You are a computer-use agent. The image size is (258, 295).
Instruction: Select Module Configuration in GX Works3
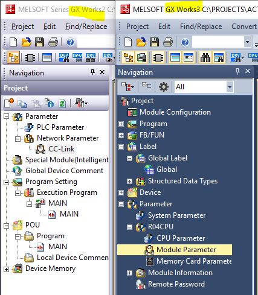[175, 112]
